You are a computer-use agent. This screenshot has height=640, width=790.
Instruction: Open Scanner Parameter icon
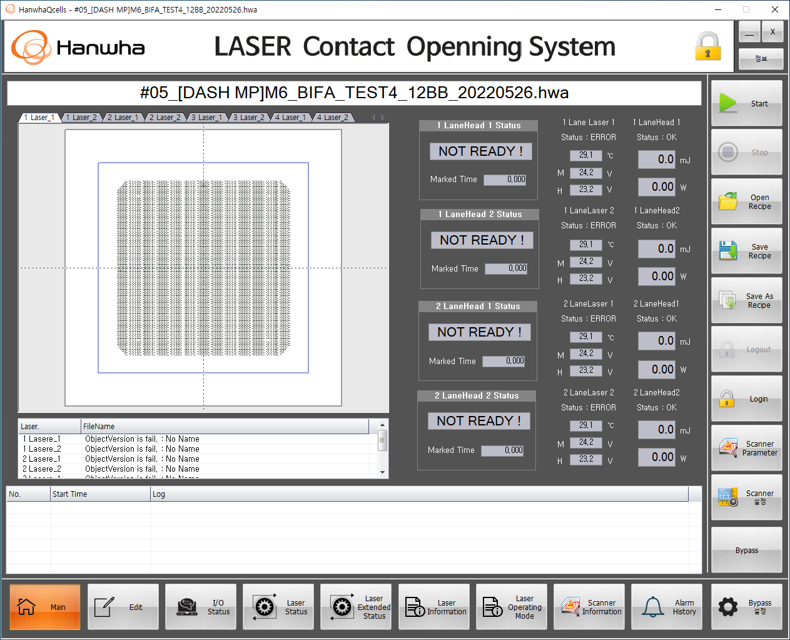click(728, 448)
